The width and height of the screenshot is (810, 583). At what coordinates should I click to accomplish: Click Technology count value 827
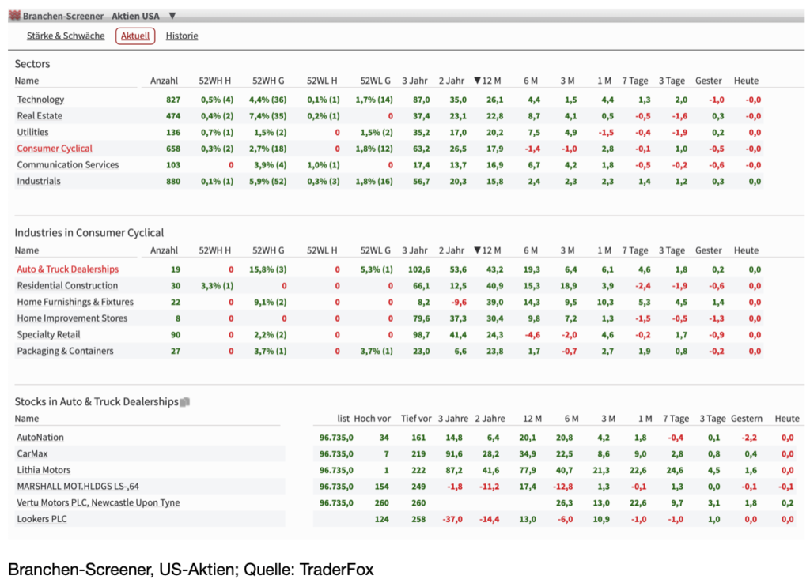[173, 100]
